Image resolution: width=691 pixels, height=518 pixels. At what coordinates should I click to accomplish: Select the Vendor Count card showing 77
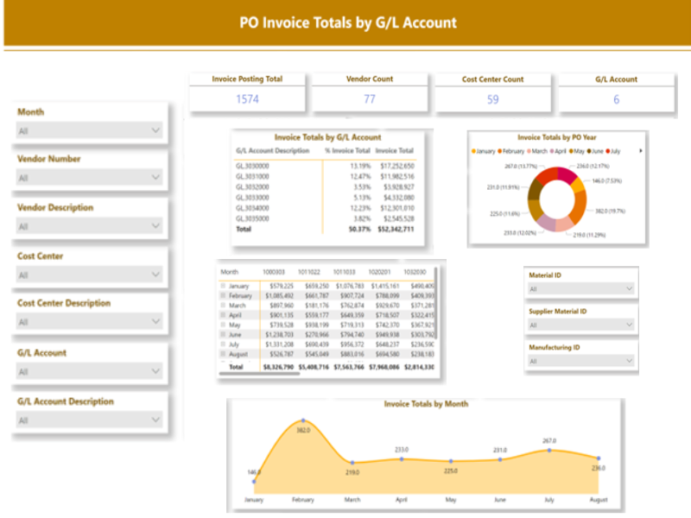[x=370, y=92]
